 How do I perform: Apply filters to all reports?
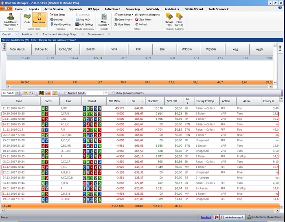[147, 15]
